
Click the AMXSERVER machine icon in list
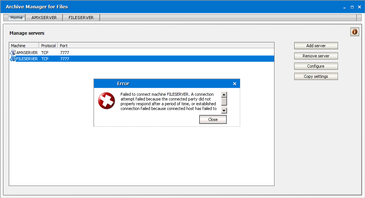[x=12, y=52]
